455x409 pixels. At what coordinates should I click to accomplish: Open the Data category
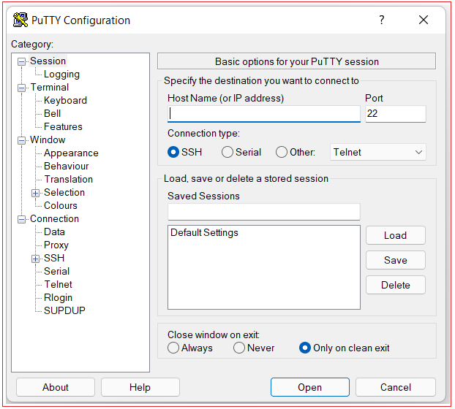pyautogui.click(x=54, y=232)
